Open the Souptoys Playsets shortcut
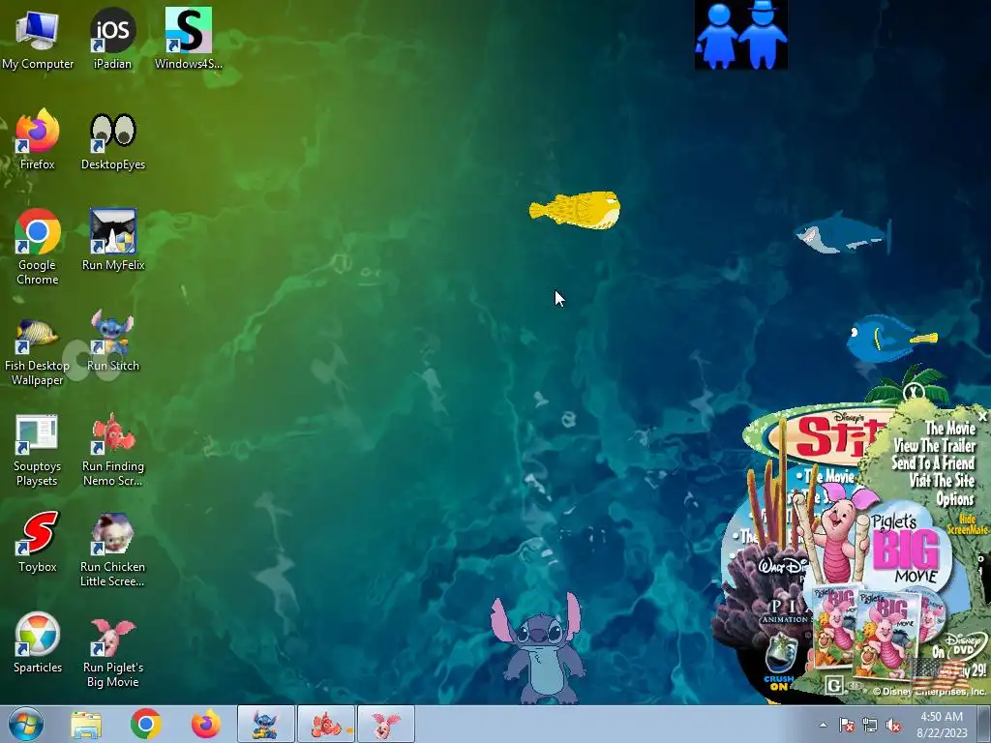 pos(38,451)
